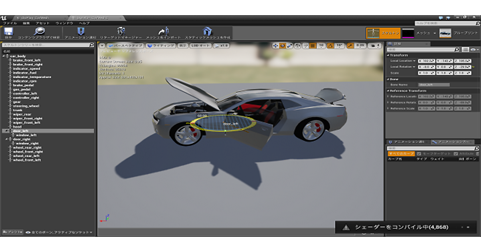The image size is (481, 252).
Task: Open the Help (ヘルプ) menu
Action: 84,23
